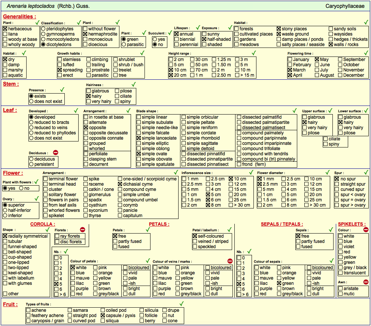
Task: Click the green check mark beside Exposure
Action: click(230, 28)
